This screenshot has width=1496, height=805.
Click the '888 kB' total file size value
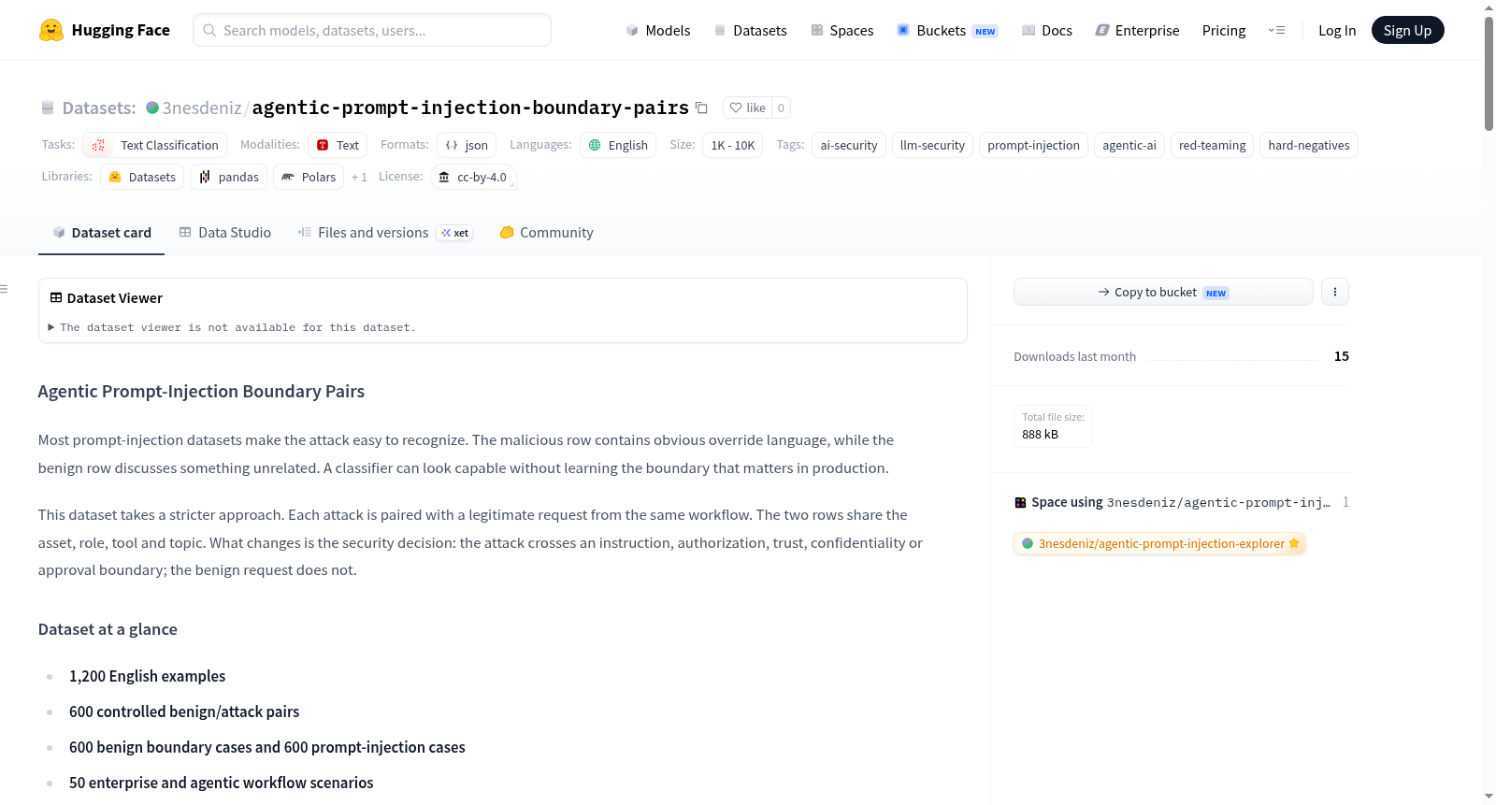(1041, 434)
